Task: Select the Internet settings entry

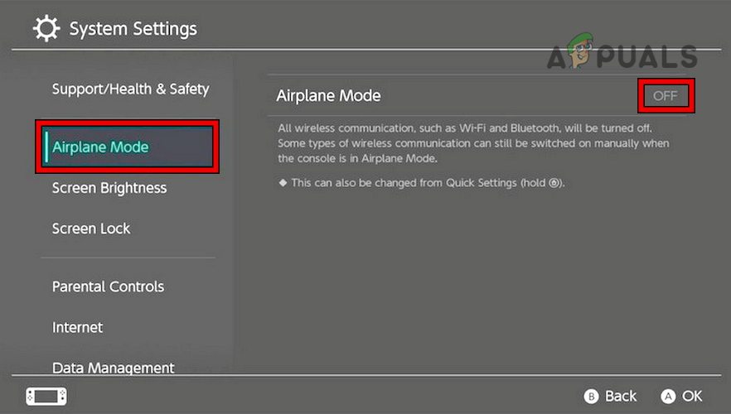Action: 78,327
